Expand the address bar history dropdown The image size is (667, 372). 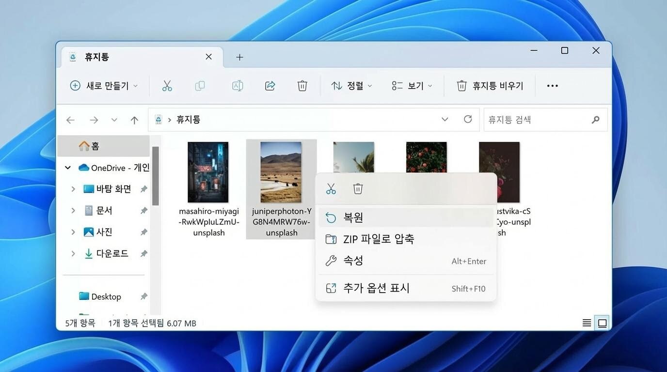click(445, 119)
